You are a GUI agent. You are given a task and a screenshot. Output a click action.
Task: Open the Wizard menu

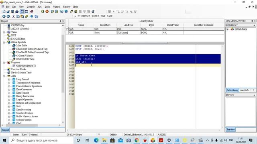[x=56, y=7]
